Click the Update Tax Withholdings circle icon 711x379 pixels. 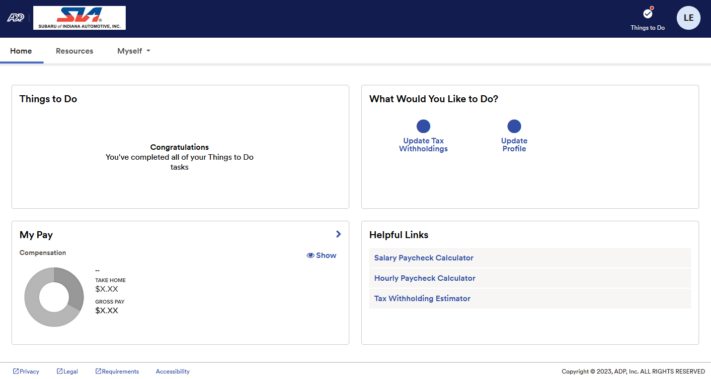(423, 126)
